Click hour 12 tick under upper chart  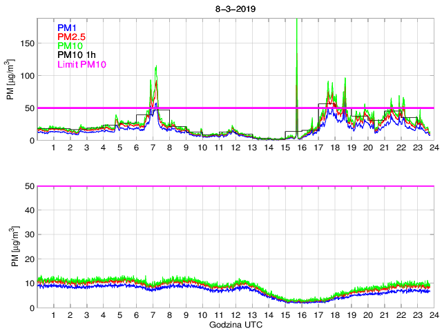pos(235,148)
